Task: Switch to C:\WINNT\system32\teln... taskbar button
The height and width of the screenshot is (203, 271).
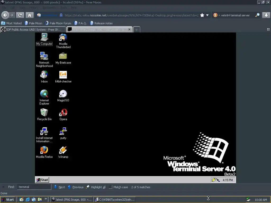Action: 114,200
